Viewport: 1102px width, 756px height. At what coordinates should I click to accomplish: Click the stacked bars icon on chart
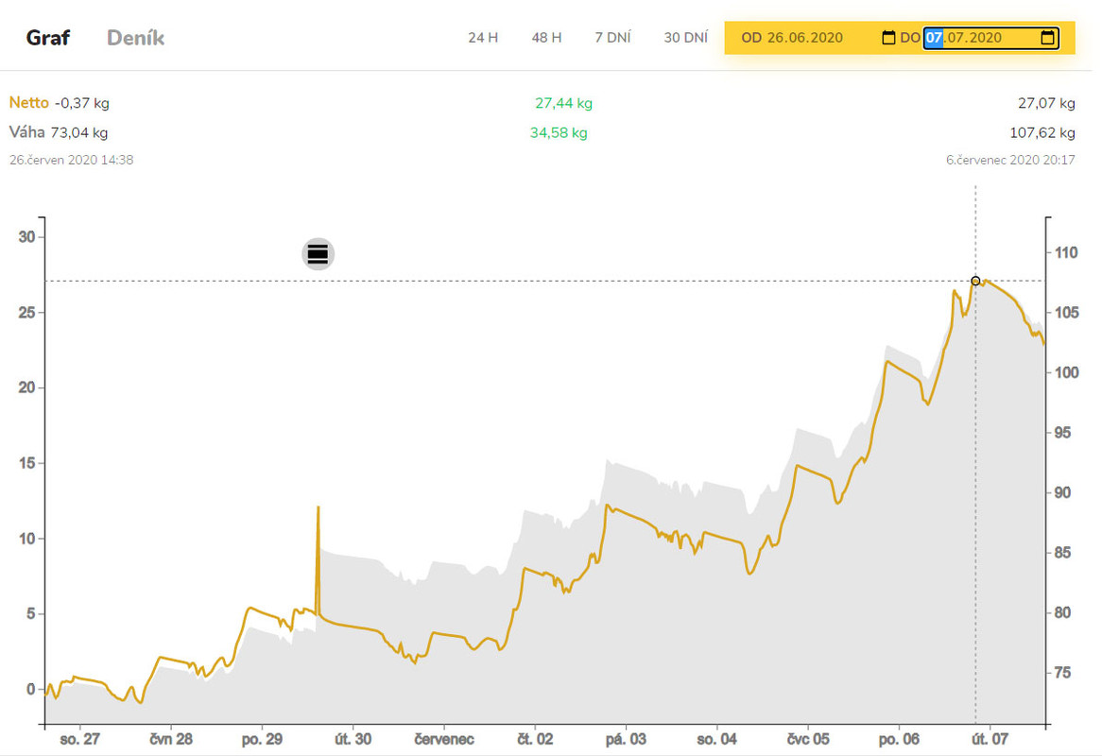(x=318, y=253)
